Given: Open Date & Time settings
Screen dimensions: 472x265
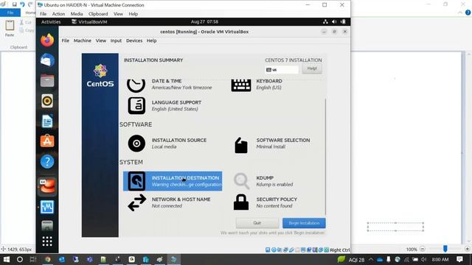Looking at the screenshot, I should 170,84.
